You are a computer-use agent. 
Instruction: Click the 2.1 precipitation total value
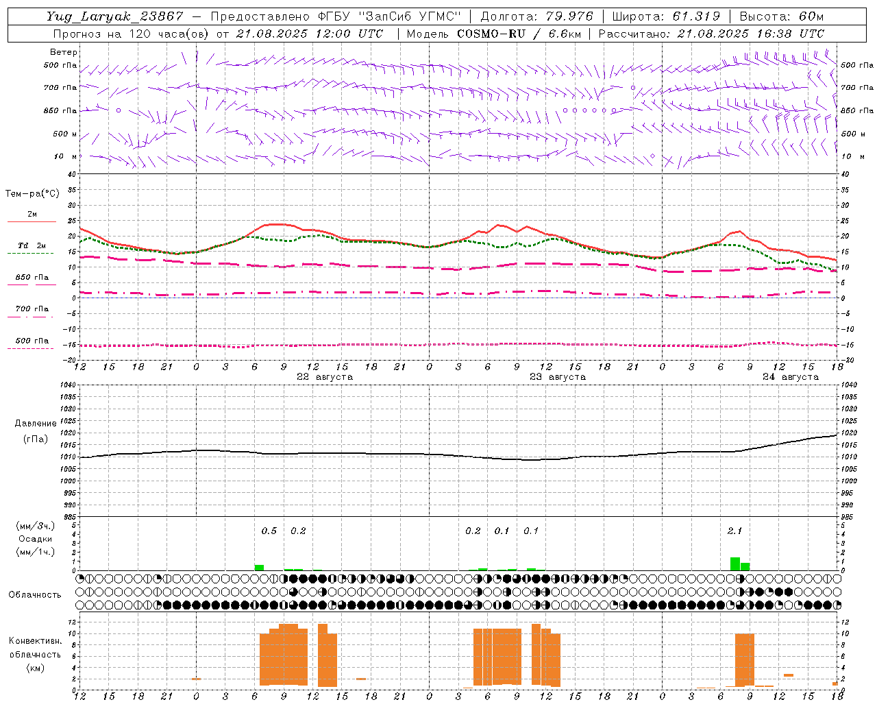coord(734,531)
